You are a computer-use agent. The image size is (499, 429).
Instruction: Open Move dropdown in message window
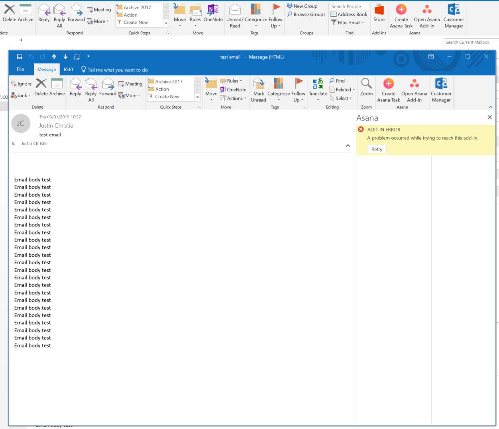[211, 90]
